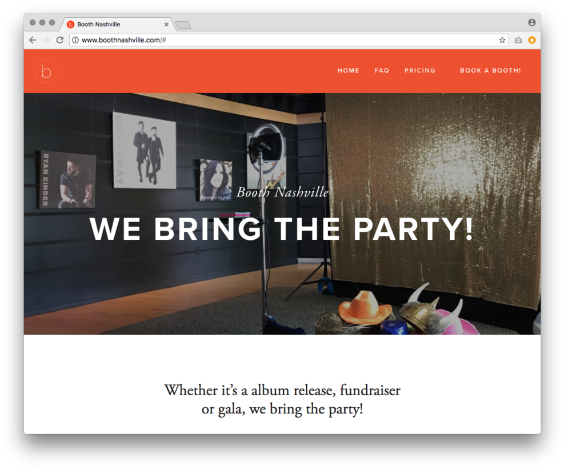The image size is (564, 470).
Task: Click the orange extension icon in toolbar
Action: 531,40
